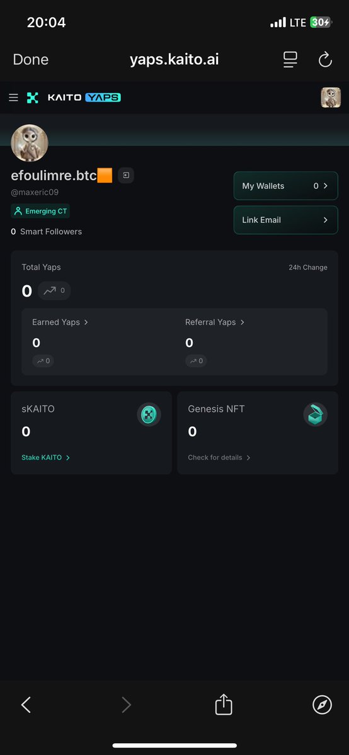
Task: Open the small profile avatar in header
Action: click(331, 97)
